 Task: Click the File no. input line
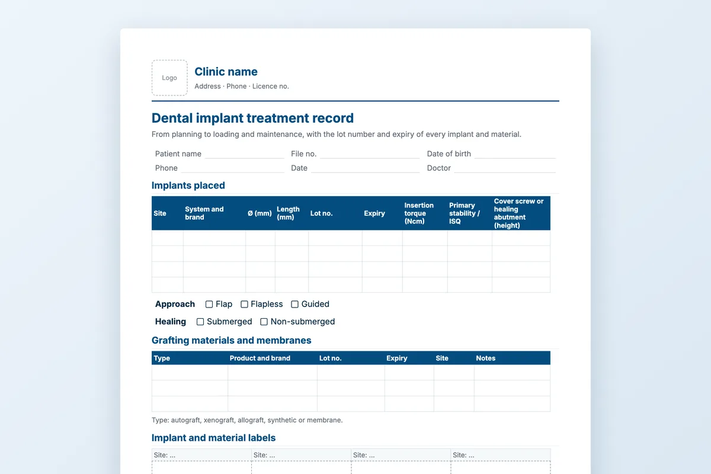[370, 154]
